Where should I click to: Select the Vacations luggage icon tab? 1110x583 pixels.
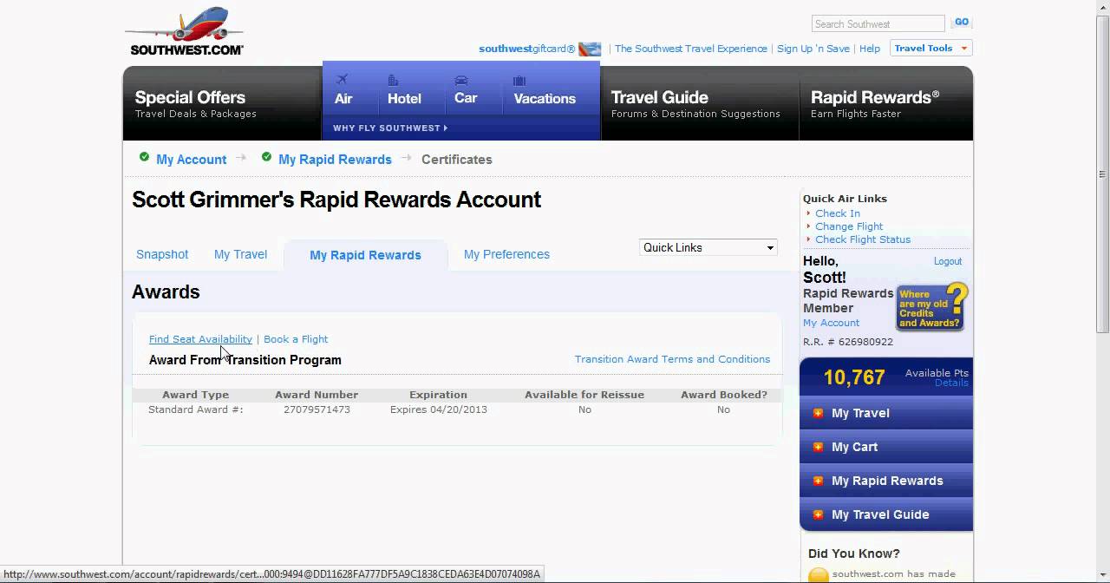(545, 90)
